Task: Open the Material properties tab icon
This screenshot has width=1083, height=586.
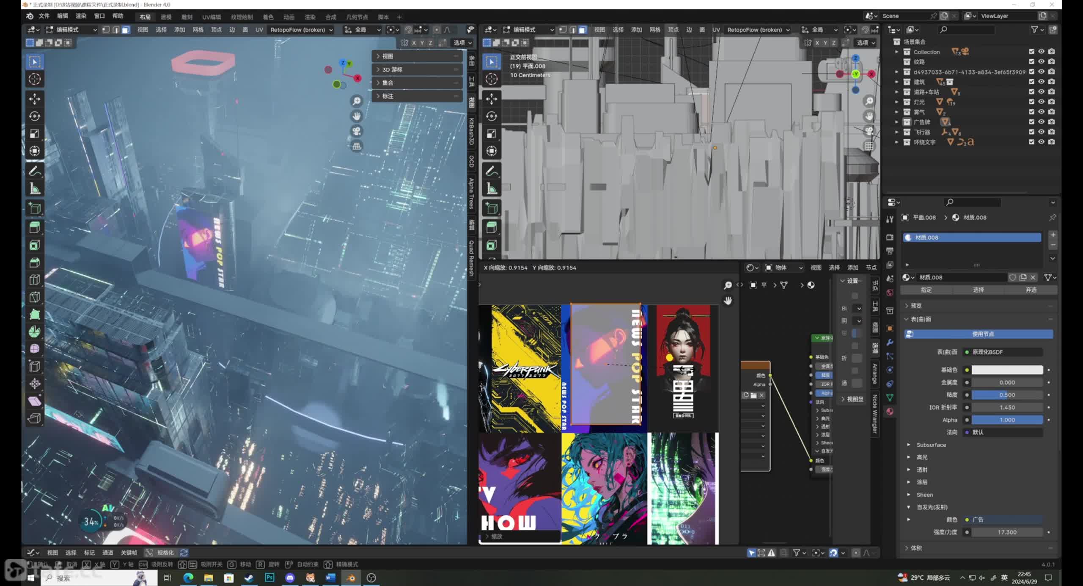Action: [x=890, y=411]
